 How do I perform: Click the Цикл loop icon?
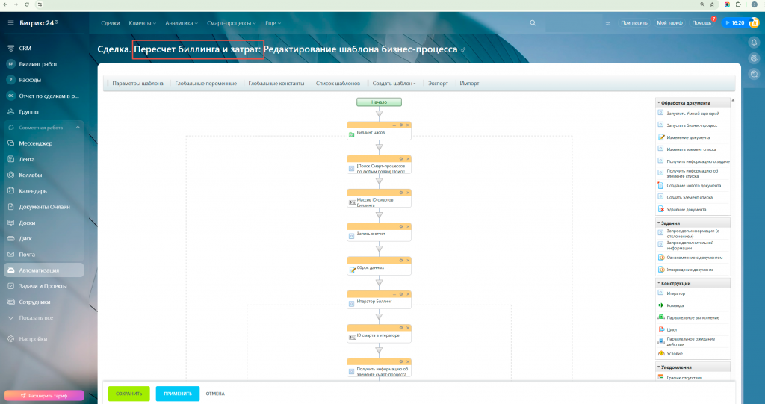click(661, 329)
